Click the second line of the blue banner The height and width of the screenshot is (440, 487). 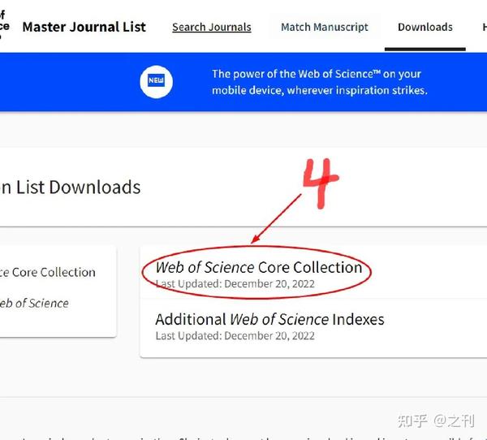(320, 90)
